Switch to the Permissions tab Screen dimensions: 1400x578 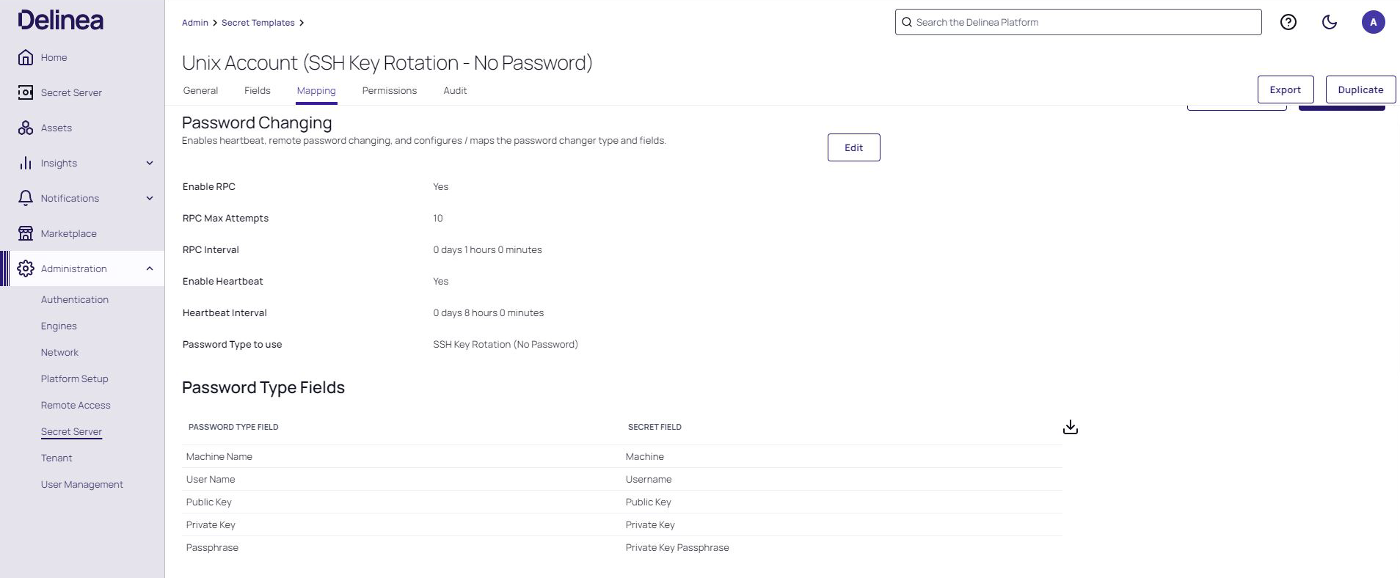pyautogui.click(x=389, y=90)
